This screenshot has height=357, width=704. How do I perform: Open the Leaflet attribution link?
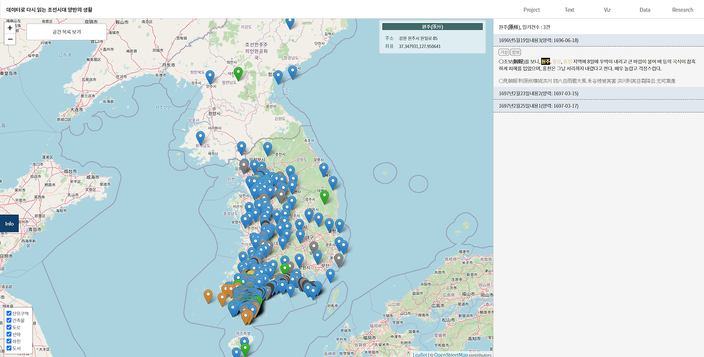tap(420, 355)
